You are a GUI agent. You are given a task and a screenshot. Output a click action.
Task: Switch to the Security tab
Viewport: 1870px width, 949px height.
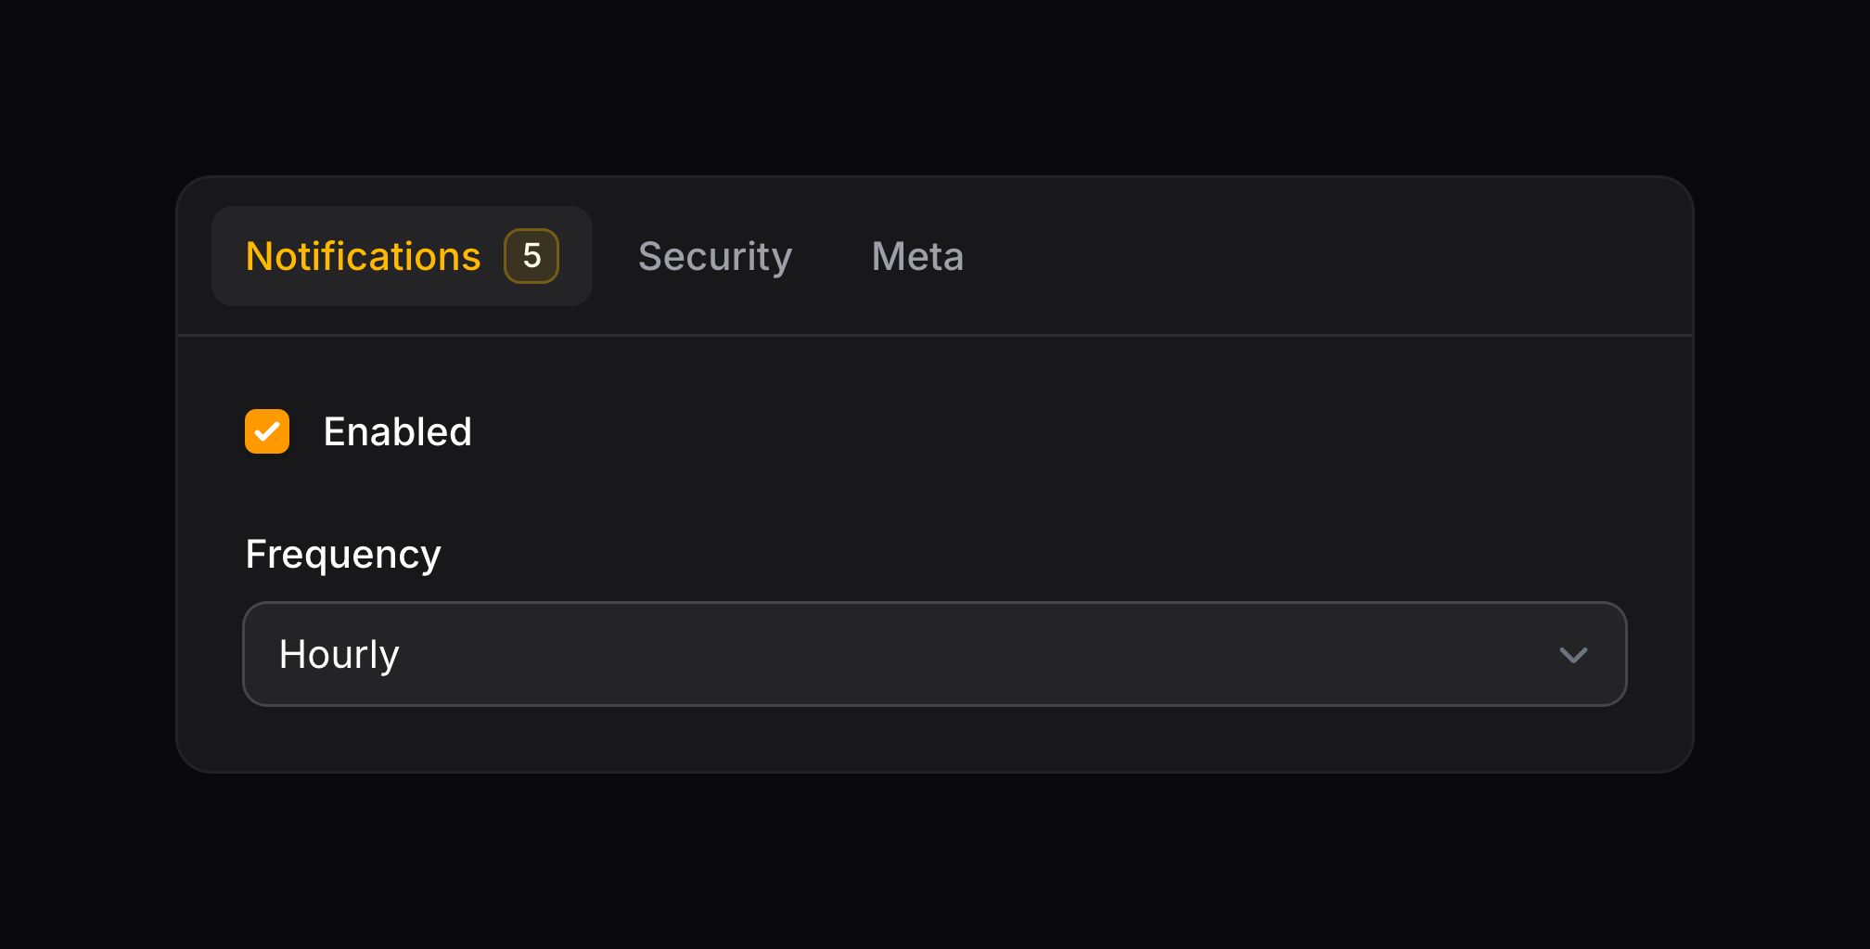click(x=715, y=257)
